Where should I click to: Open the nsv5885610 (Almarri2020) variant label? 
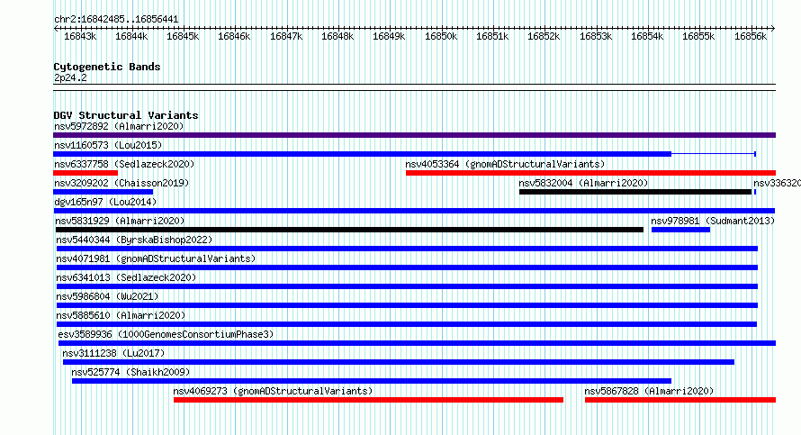coord(121,315)
